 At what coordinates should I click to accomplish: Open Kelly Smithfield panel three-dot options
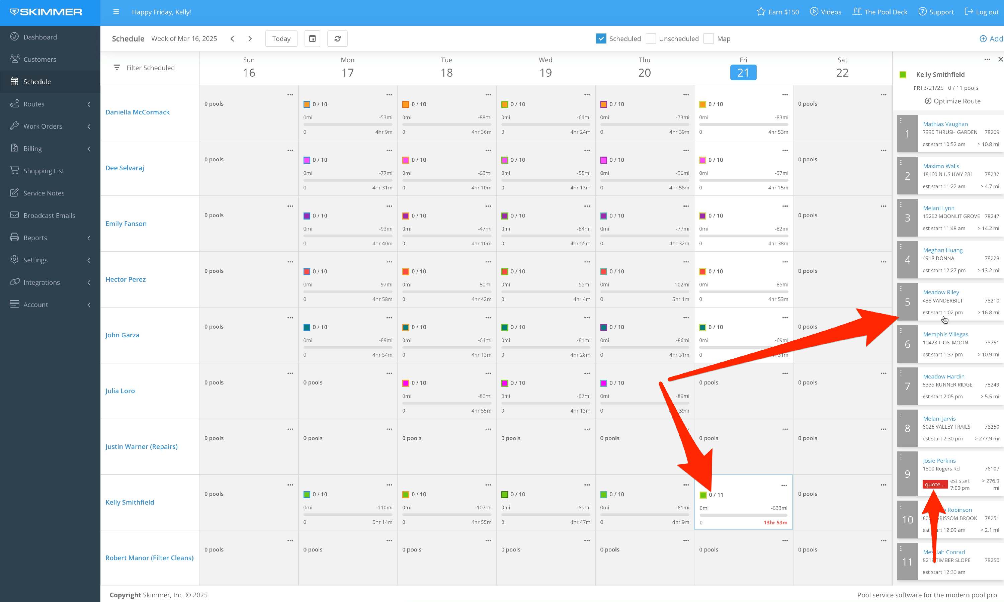tap(987, 60)
